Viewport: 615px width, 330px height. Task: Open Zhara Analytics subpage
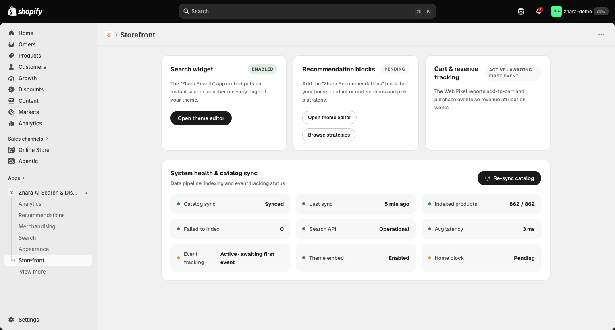pyautogui.click(x=30, y=204)
